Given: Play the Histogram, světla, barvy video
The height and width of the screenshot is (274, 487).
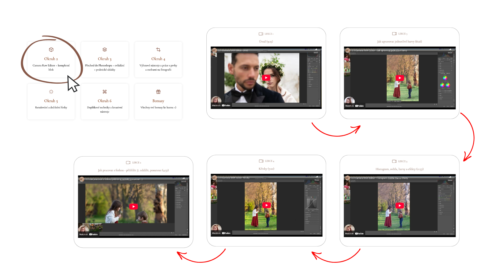Looking at the screenshot, I should 400,205.
